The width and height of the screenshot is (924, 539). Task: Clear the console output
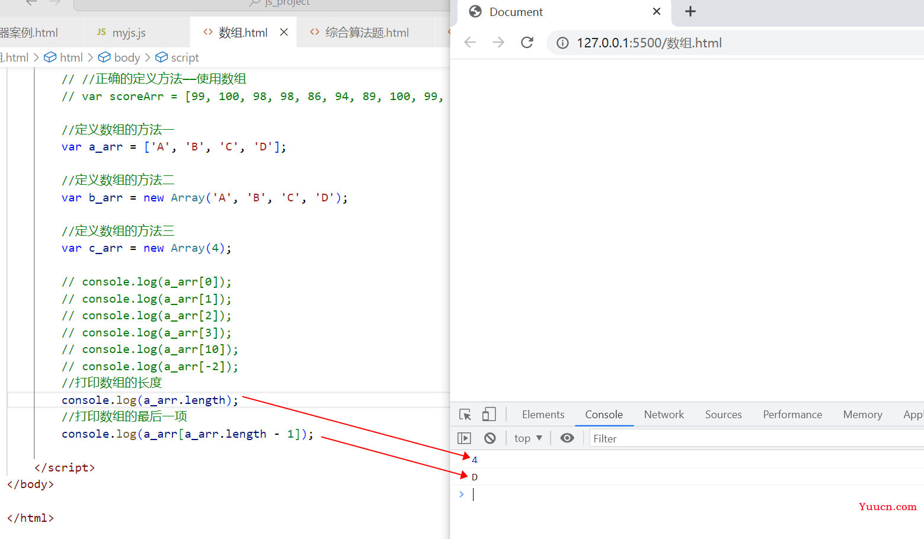point(490,438)
